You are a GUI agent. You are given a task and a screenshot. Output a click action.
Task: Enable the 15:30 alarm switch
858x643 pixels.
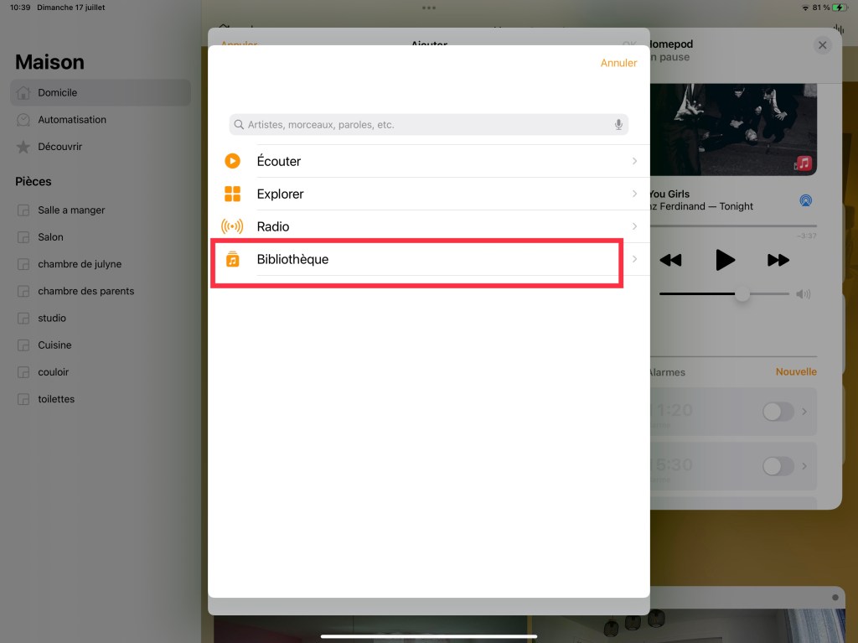(x=778, y=466)
